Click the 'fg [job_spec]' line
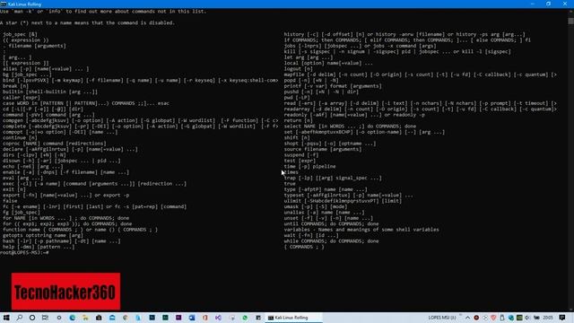Image resolution: width=574 pixels, height=323 pixels. (x=22, y=213)
